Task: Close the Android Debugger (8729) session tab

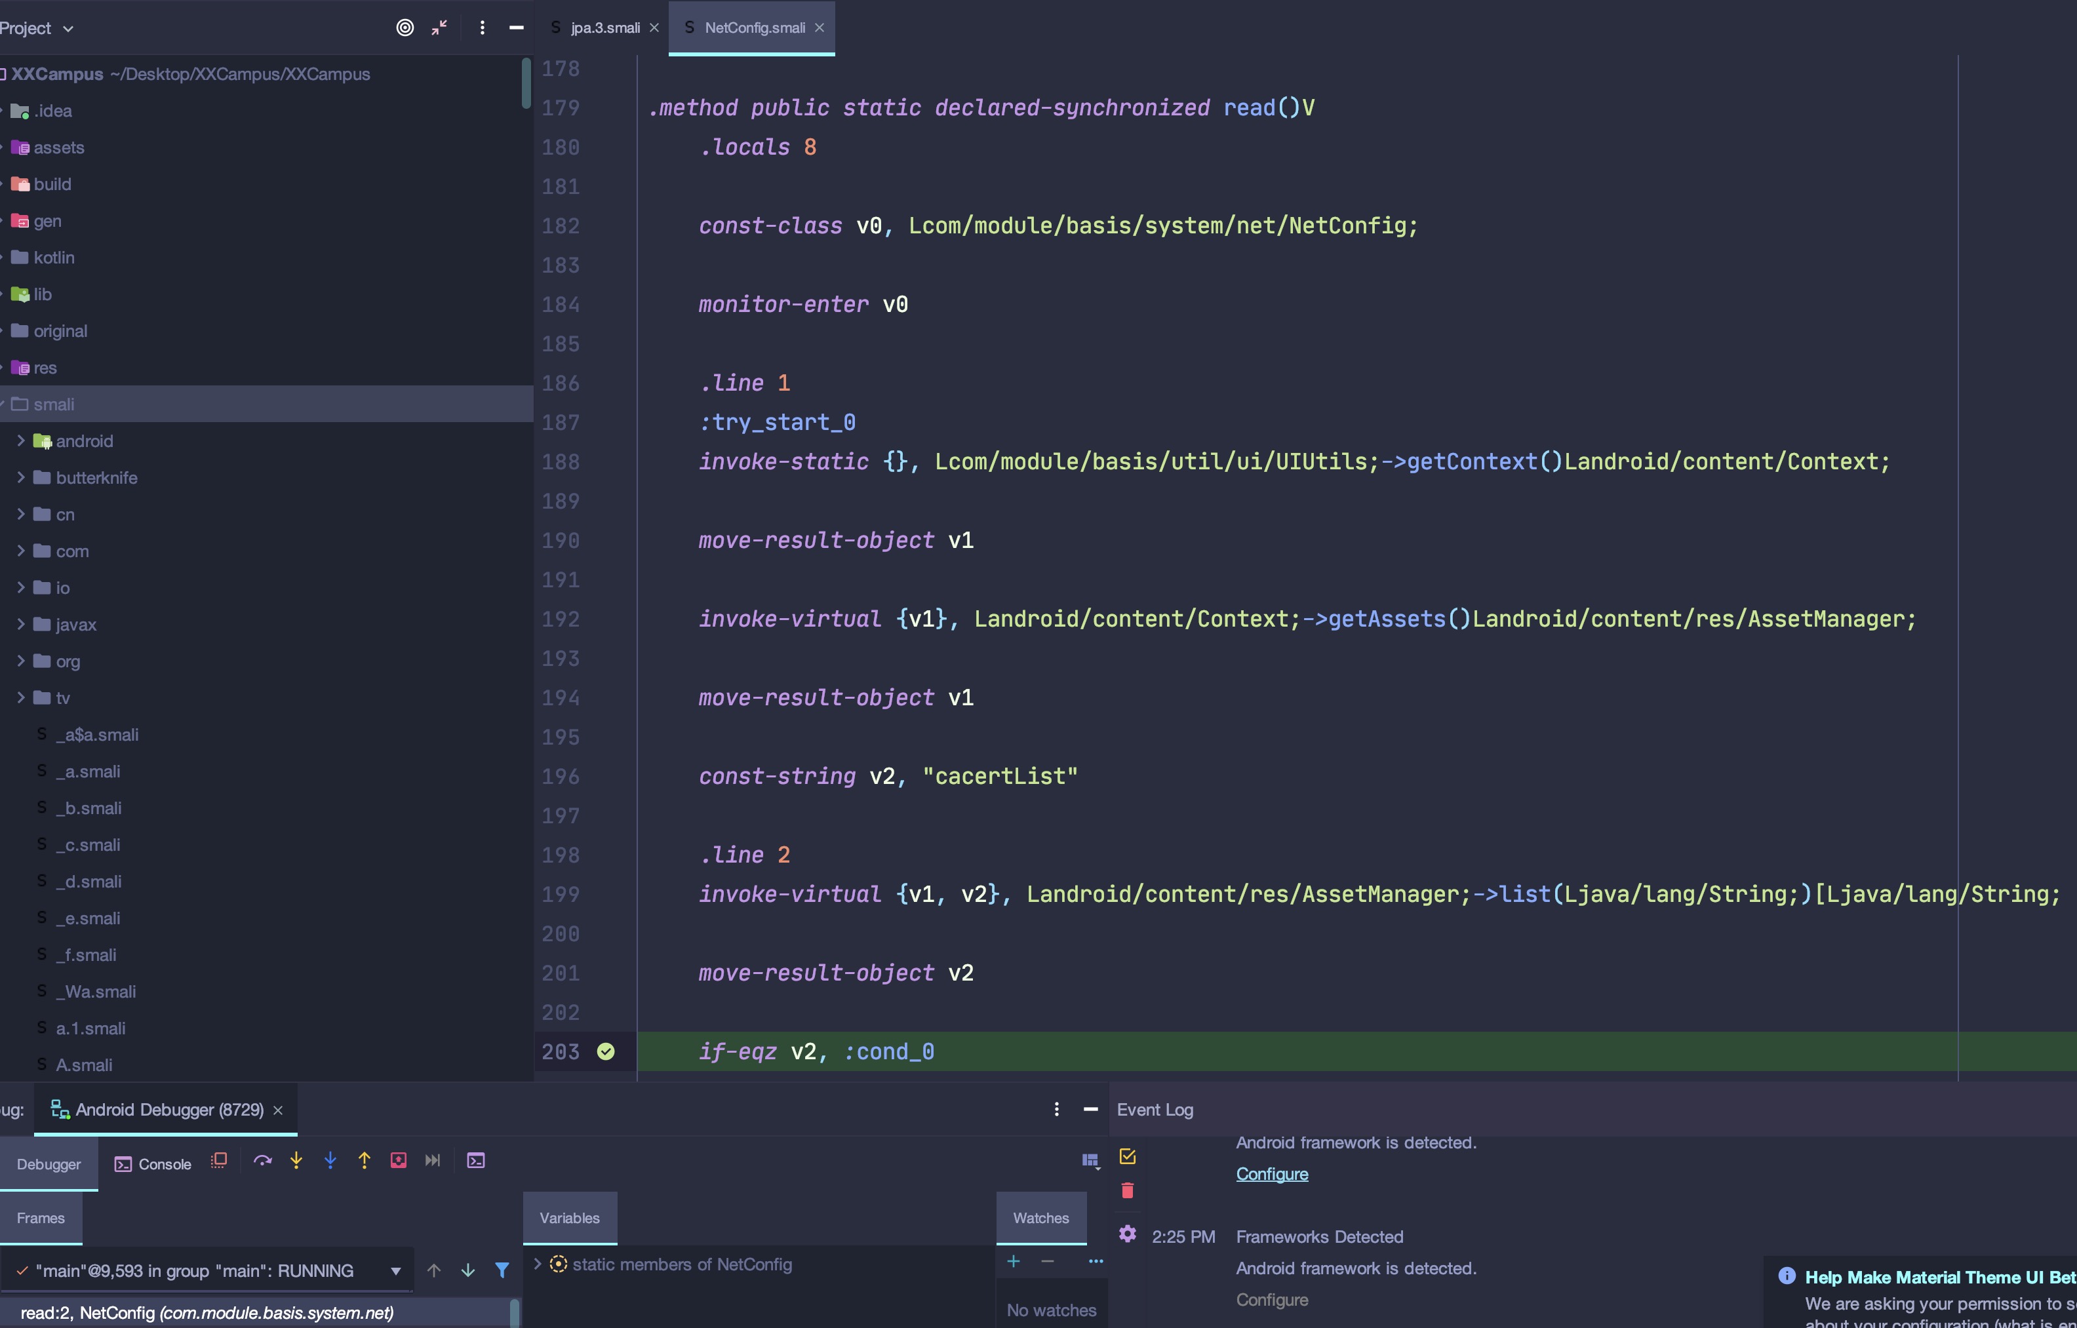Action: (278, 1110)
